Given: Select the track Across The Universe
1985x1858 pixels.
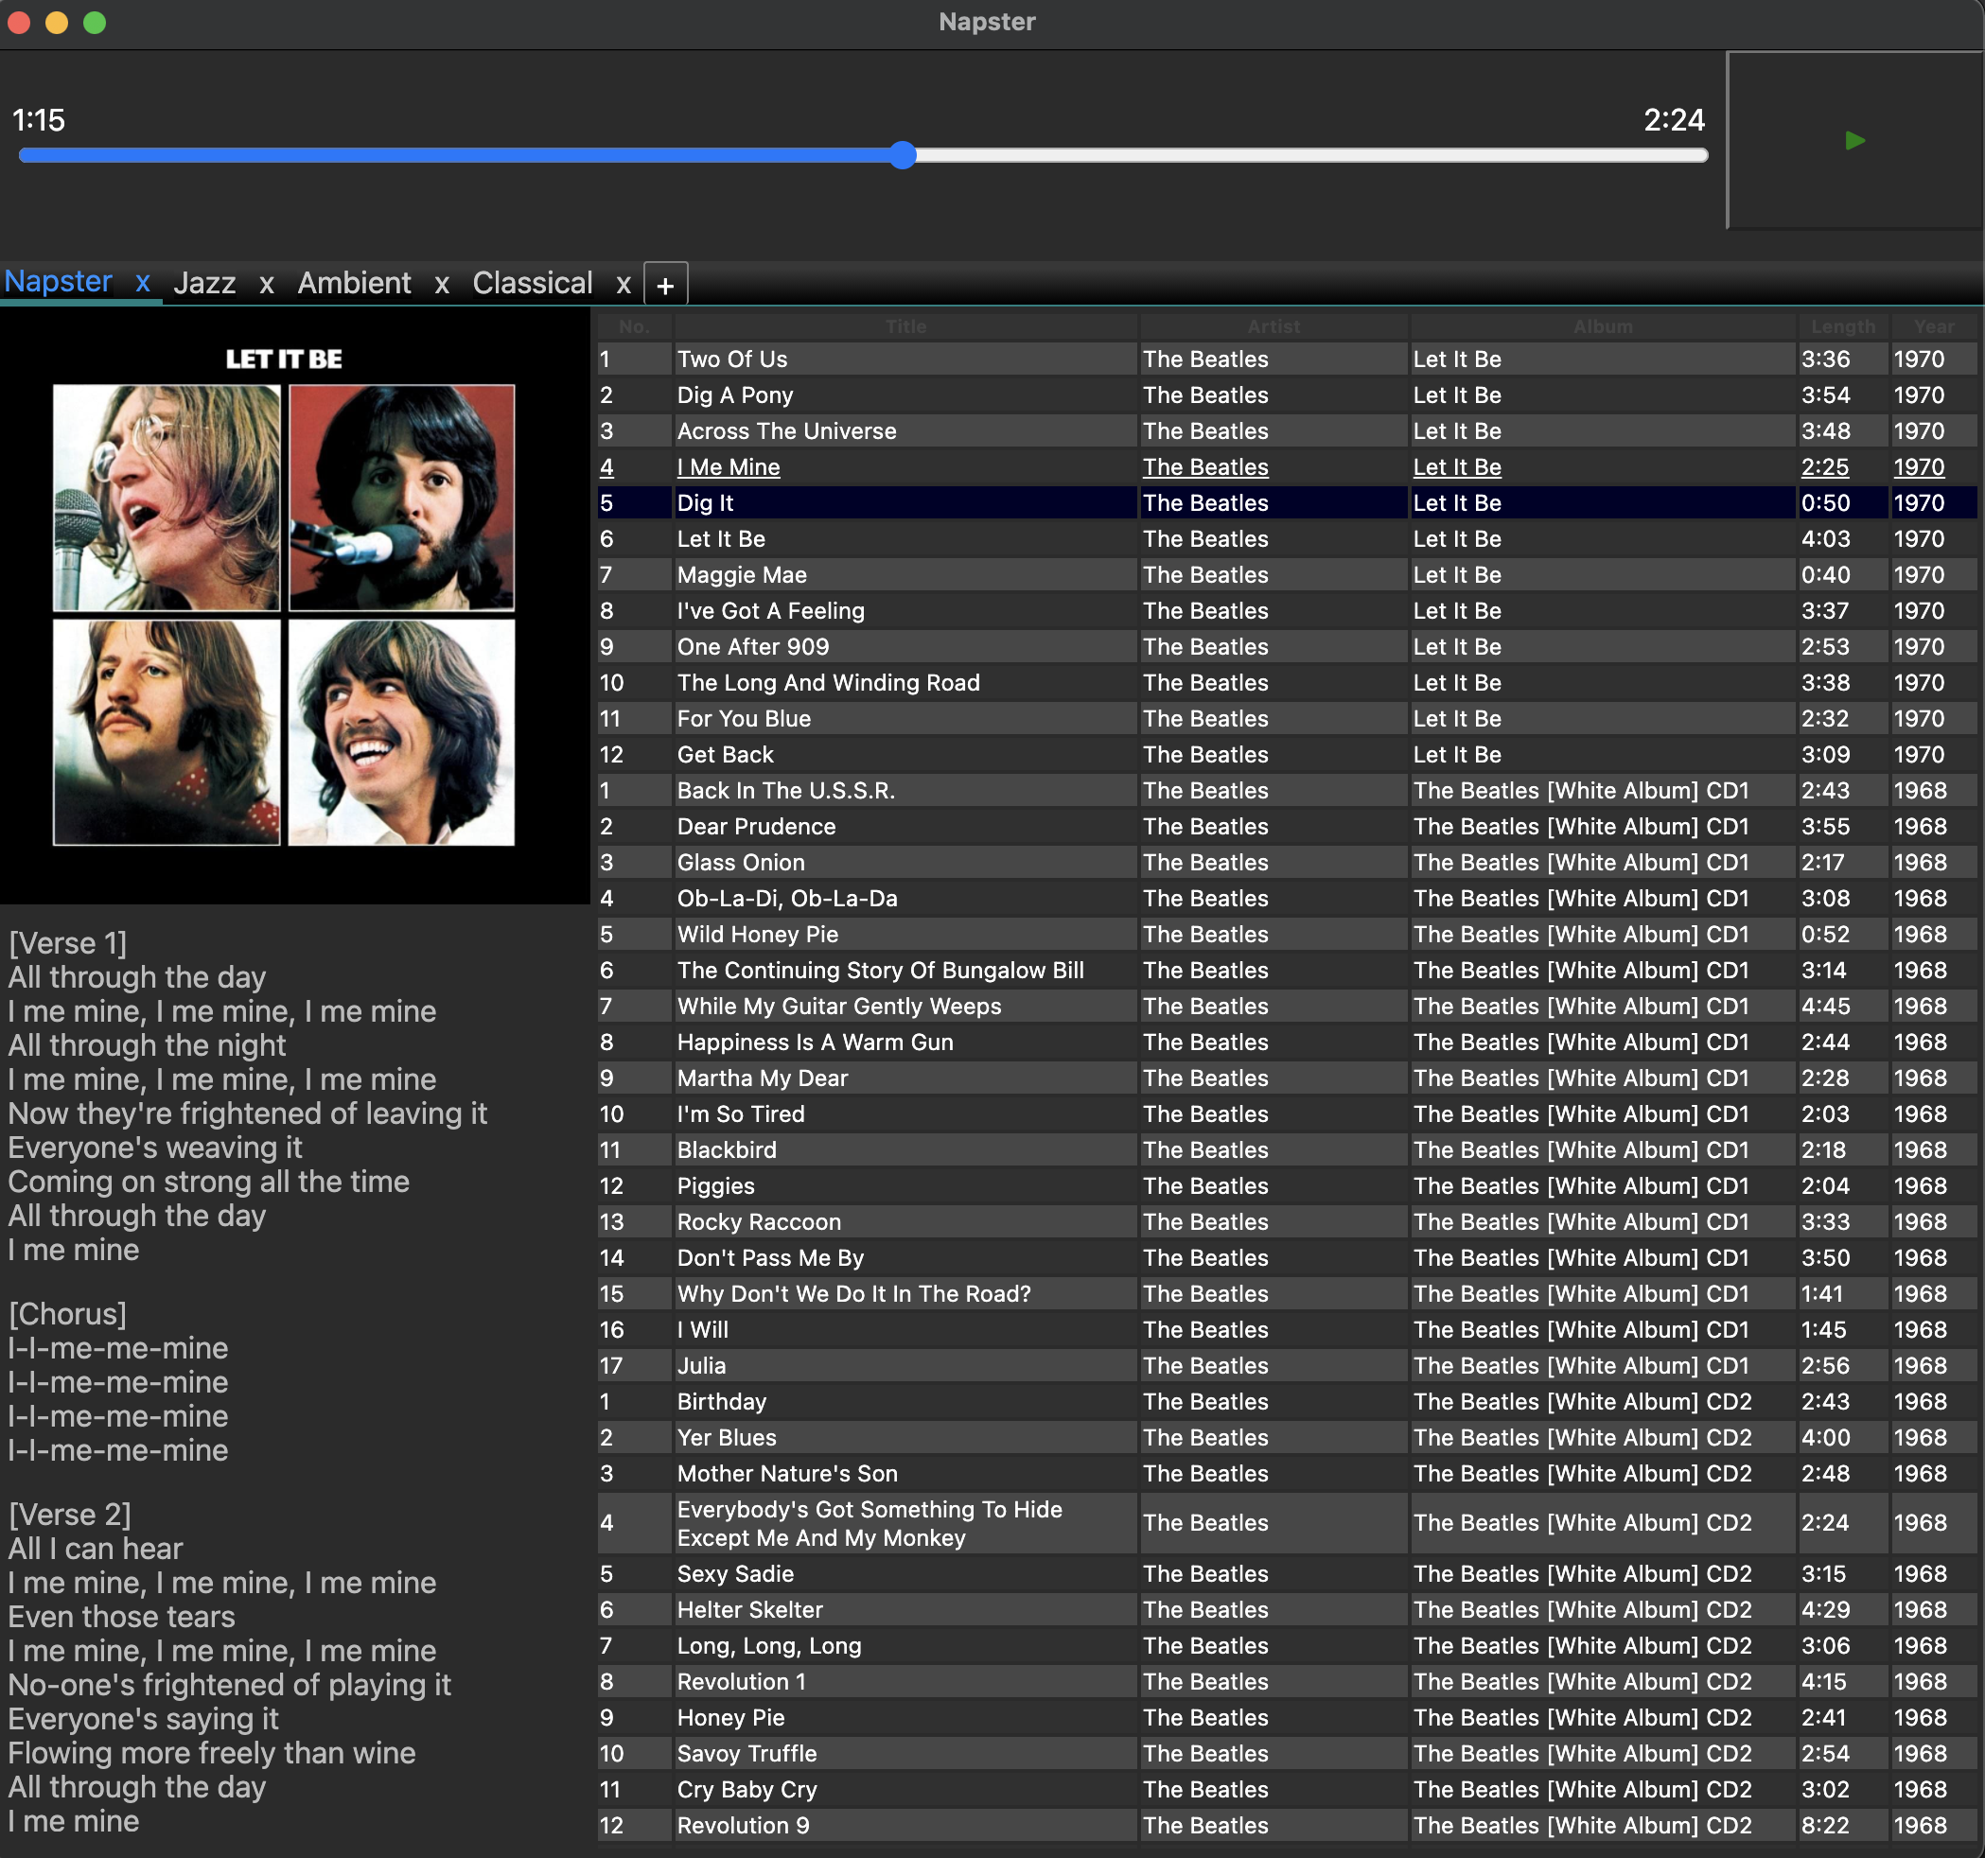Looking at the screenshot, I should 1286,431.
